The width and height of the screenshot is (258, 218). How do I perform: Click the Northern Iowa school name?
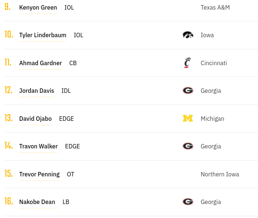point(220,174)
